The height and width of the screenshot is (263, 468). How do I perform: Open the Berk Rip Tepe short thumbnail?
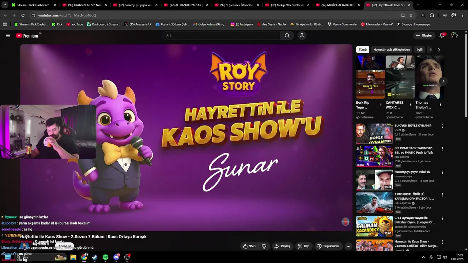coord(370,77)
